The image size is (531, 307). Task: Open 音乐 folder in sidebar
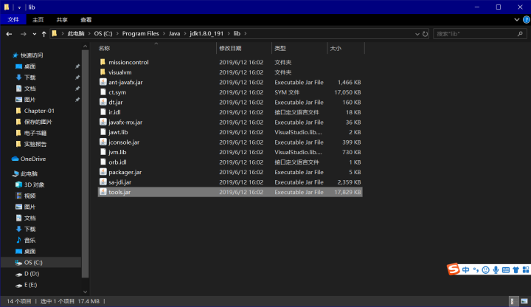click(x=29, y=241)
